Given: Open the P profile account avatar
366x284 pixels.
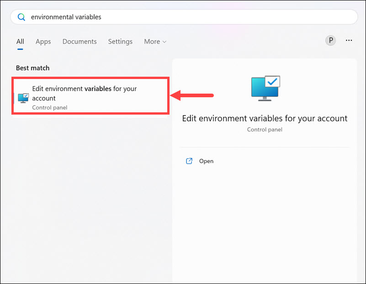Looking at the screenshot, I should click(330, 41).
